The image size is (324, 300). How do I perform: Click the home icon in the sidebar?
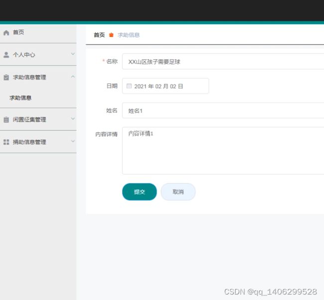click(6, 32)
